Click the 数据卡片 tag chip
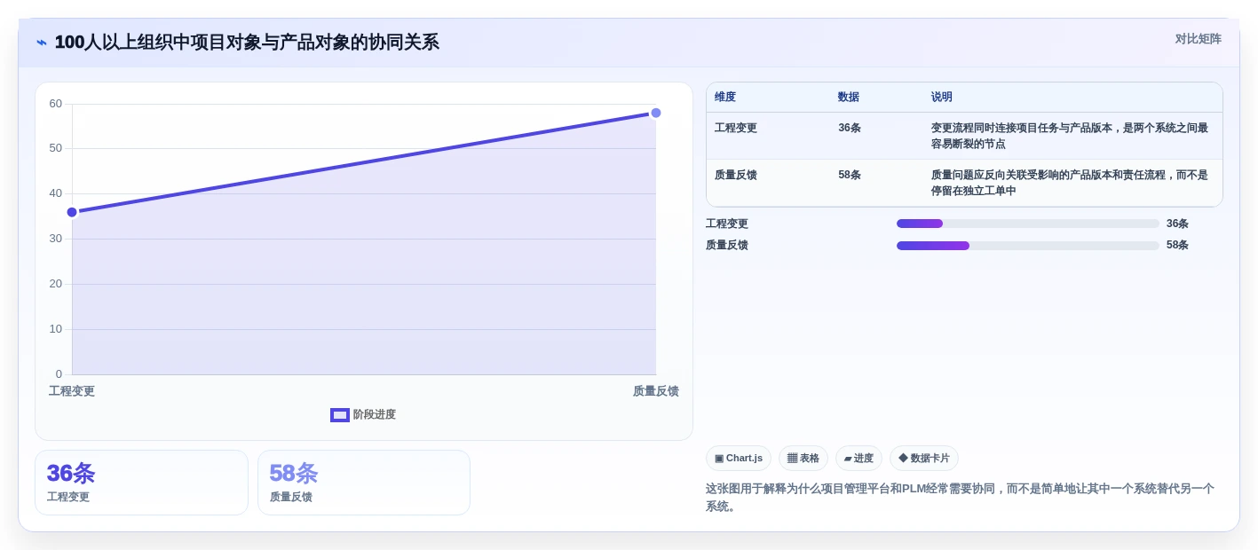 point(924,459)
